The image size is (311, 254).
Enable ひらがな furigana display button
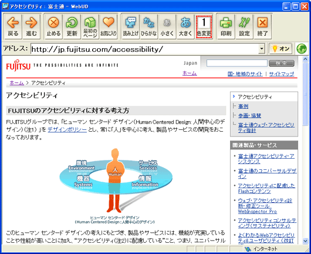click(149, 26)
